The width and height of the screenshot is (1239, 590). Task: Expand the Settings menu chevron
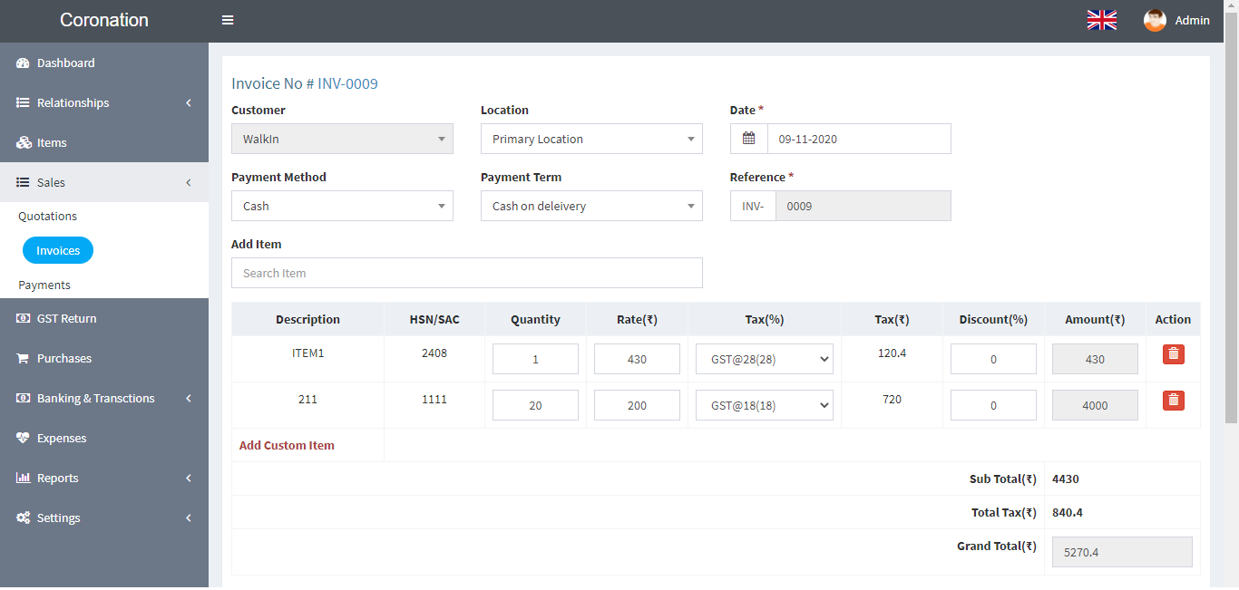[189, 517]
